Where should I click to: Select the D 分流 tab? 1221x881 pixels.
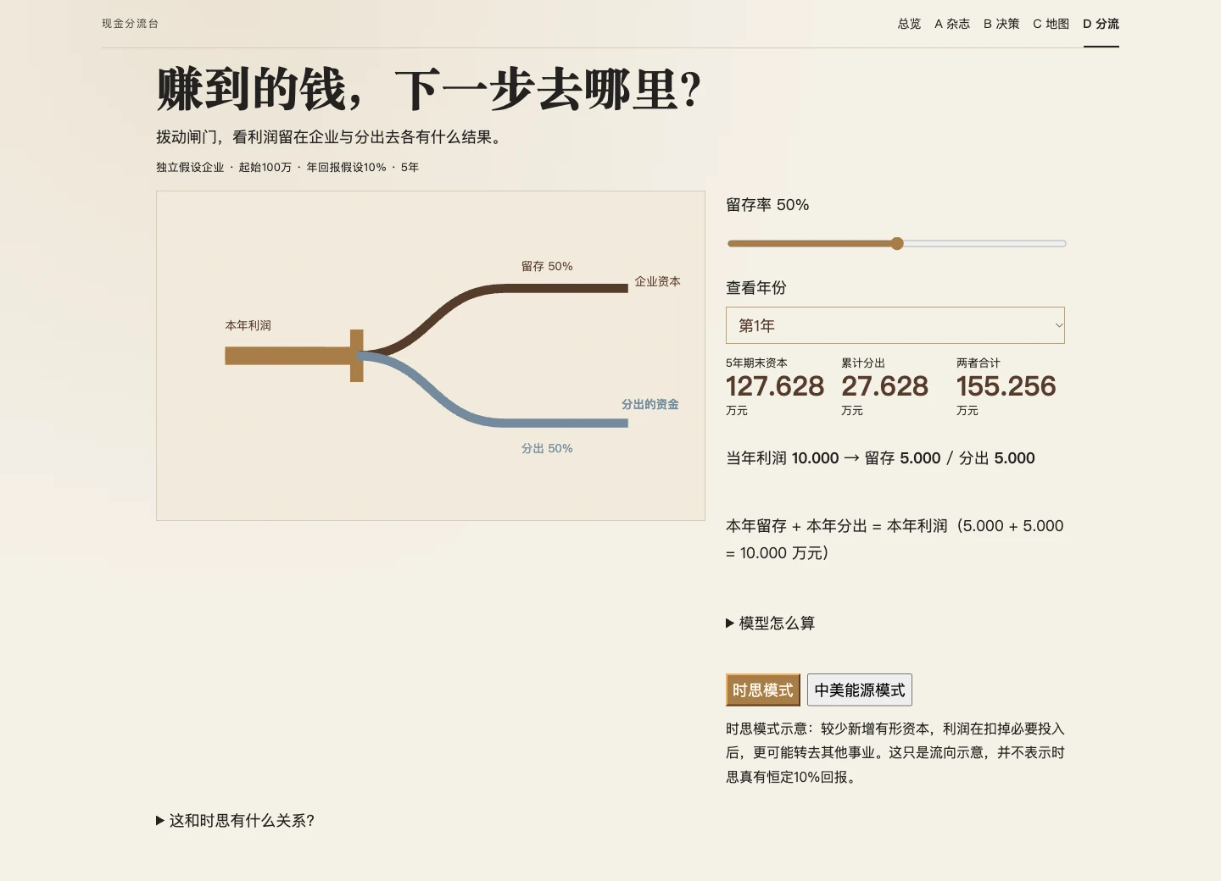pyautogui.click(x=1101, y=24)
